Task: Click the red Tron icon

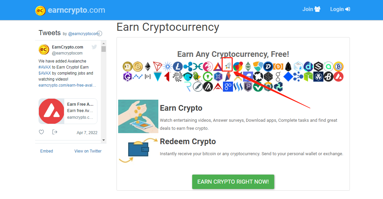Action: coord(158,67)
